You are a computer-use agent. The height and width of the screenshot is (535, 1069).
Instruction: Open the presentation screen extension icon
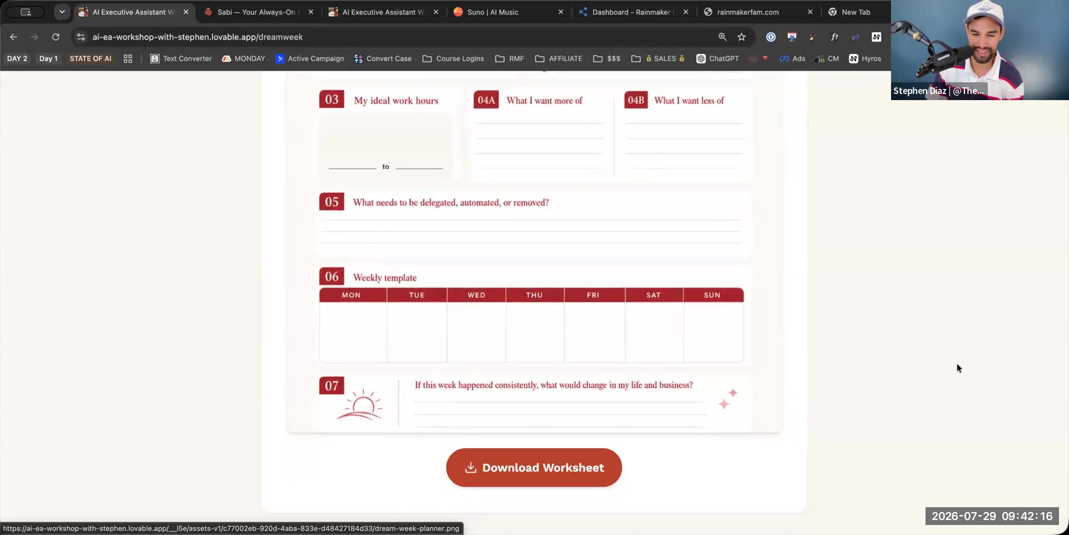(792, 37)
